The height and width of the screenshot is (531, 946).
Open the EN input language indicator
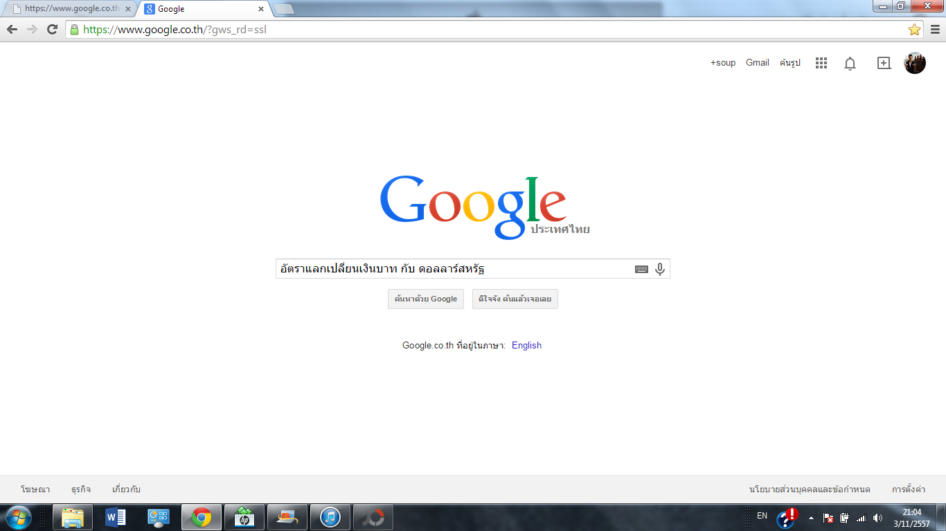click(x=762, y=516)
